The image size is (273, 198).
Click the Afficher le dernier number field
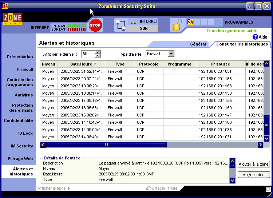88,54
